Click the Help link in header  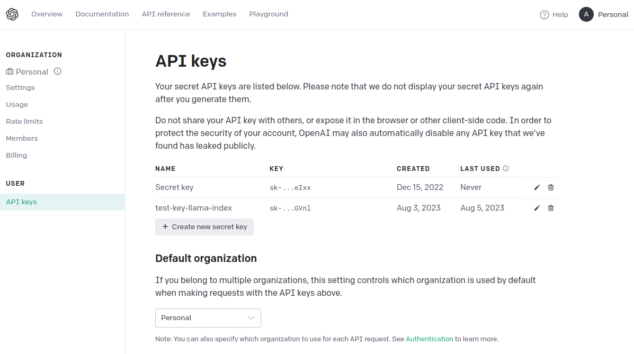560,14
